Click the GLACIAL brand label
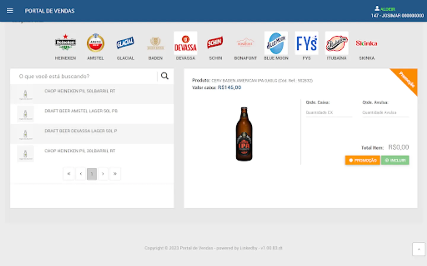 tap(125, 58)
